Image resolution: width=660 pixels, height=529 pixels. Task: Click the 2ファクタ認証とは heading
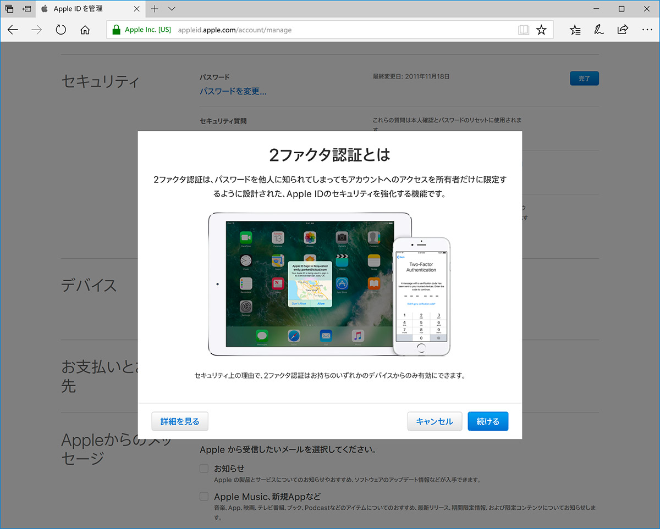(329, 155)
